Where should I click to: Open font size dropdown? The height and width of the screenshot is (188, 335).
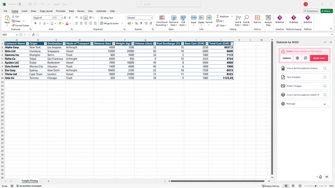tap(61, 18)
